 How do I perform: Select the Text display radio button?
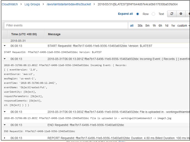click(x=153, y=14)
